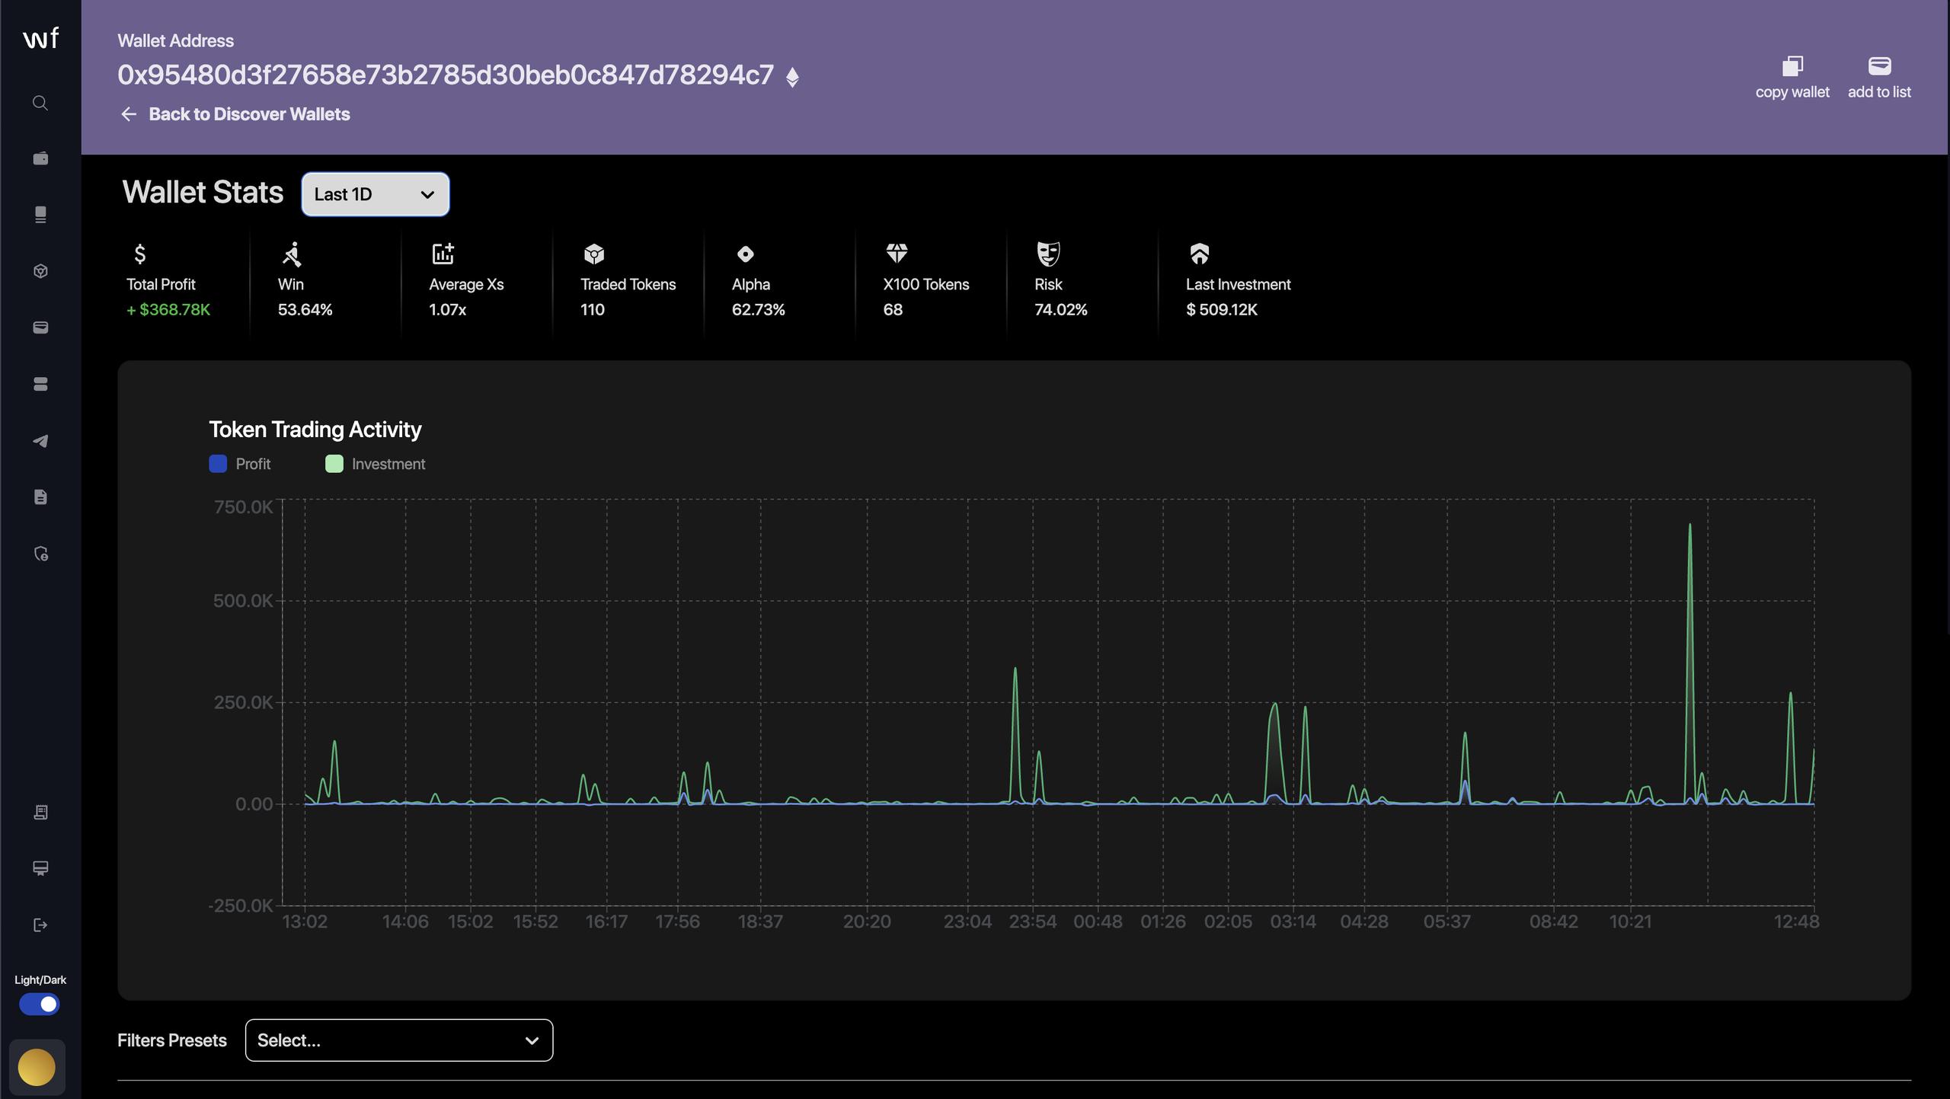Click the shield icon in sidebar
The image size is (1950, 1099).
pos(40,554)
